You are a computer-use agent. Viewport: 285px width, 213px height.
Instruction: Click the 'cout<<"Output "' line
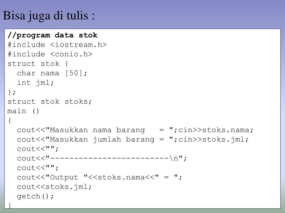99,177
